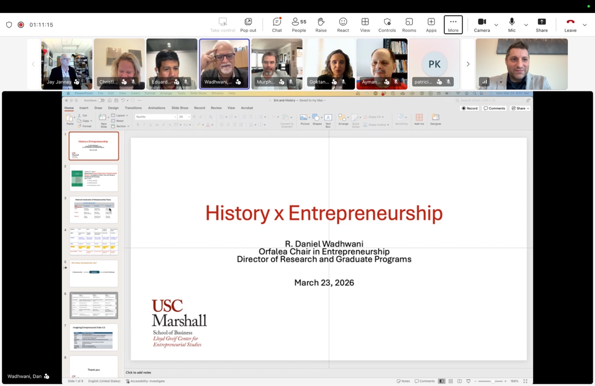Viewport: 595px width, 386px height.
Task: Open the Apps panel
Action: pos(431,25)
